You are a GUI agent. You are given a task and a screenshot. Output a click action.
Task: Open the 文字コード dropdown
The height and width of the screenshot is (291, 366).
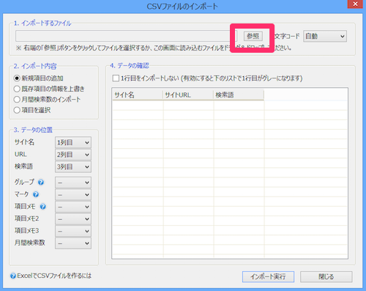(325, 36)
